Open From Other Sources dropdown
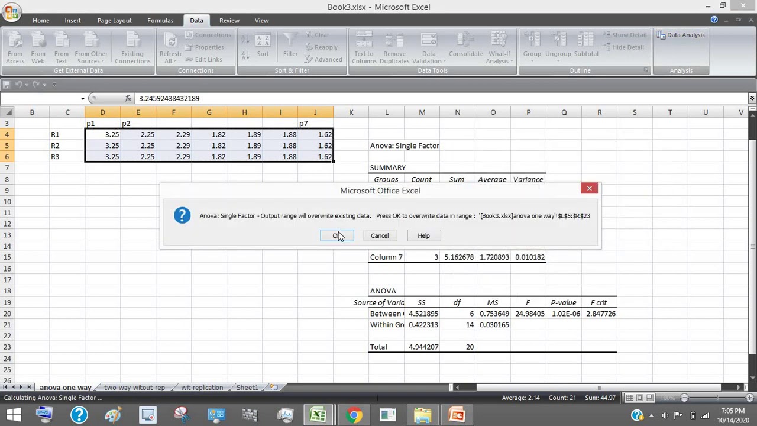The height and width of the screenshot is (426, 757). tap(91, 48)
